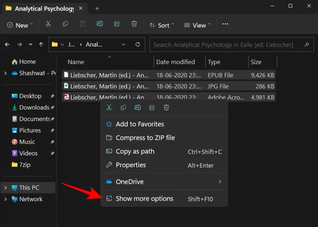Sort by the Size column header
Screen dimensions: 318x227
tap(256, 62)
